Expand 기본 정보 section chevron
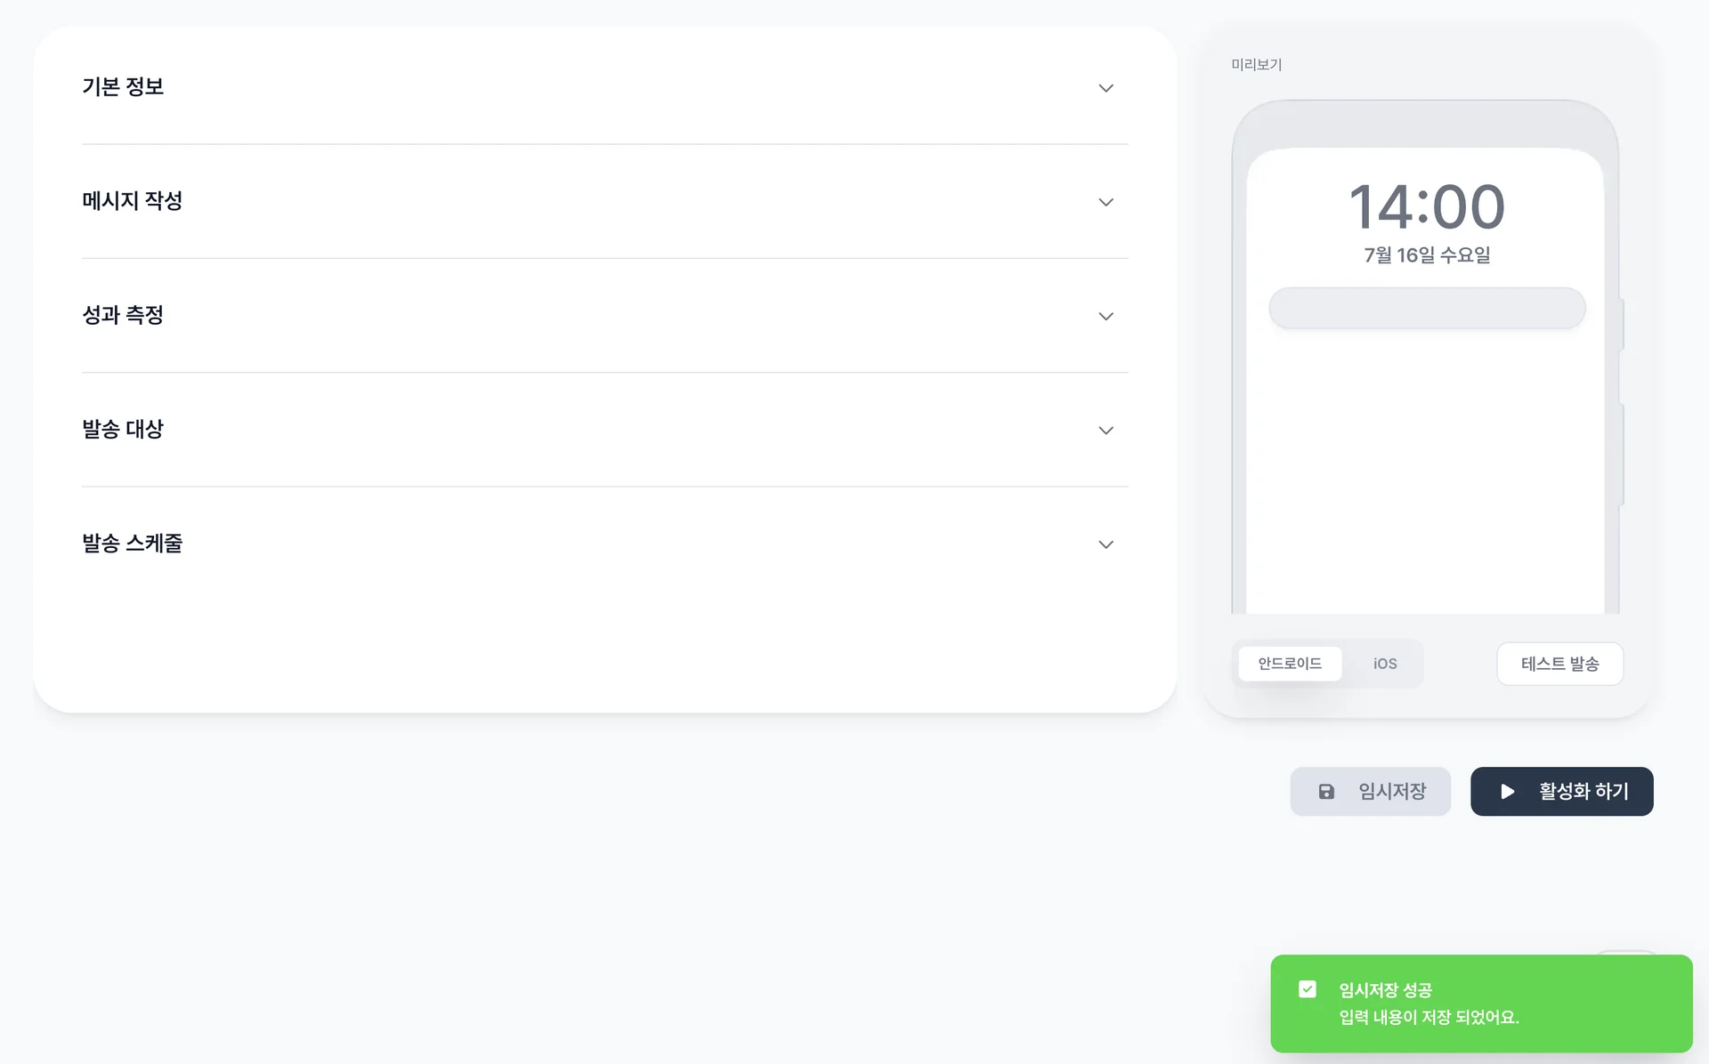This screenshot has width=1709, height=1064. pos(1106,88)
